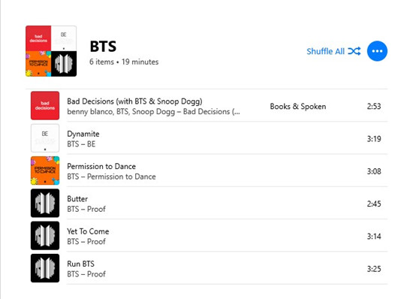Click the Run BTS Proof album icon
The width and height of the screenshot is (413, 299).
(x=45, y=268)
